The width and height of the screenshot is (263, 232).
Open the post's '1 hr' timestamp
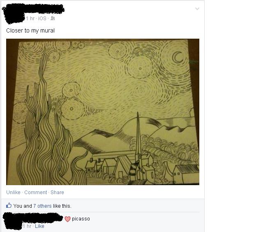pos(30,18)
